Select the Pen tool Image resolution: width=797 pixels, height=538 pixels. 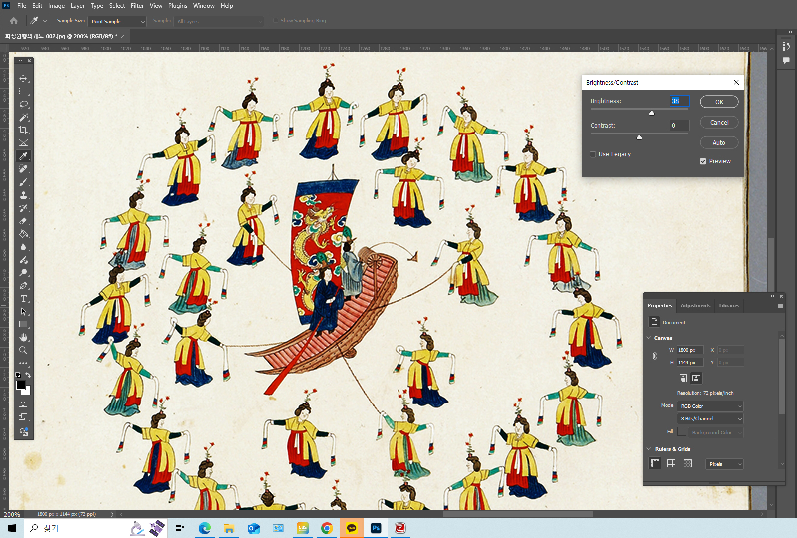[23, 285]
